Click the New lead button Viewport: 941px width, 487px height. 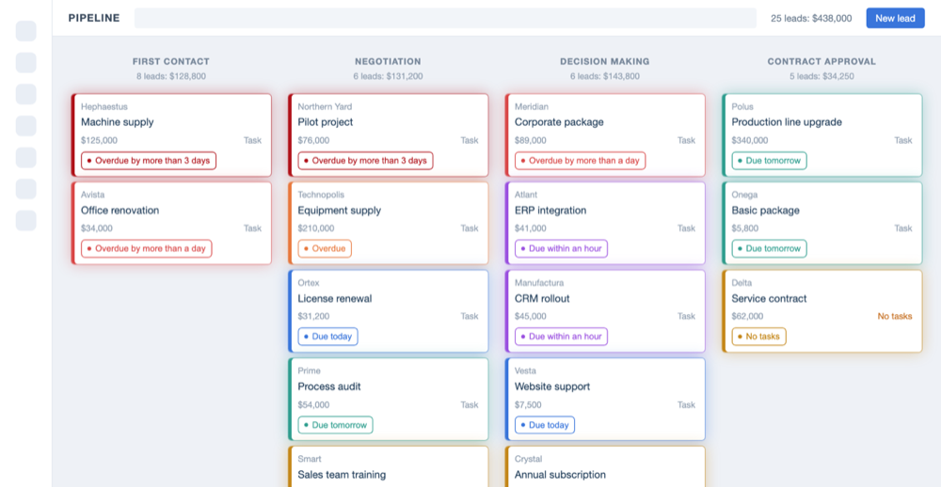tap(895, 18)
